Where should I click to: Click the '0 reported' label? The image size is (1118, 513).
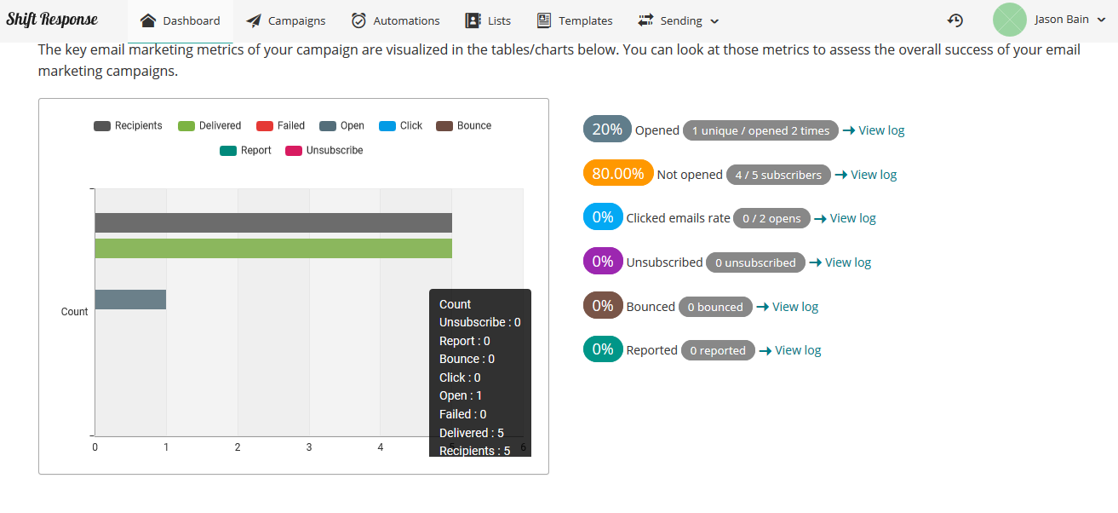(718, 350)
